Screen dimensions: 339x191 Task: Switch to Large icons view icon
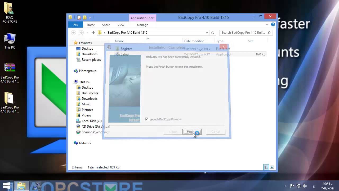(x=272, y=167)
